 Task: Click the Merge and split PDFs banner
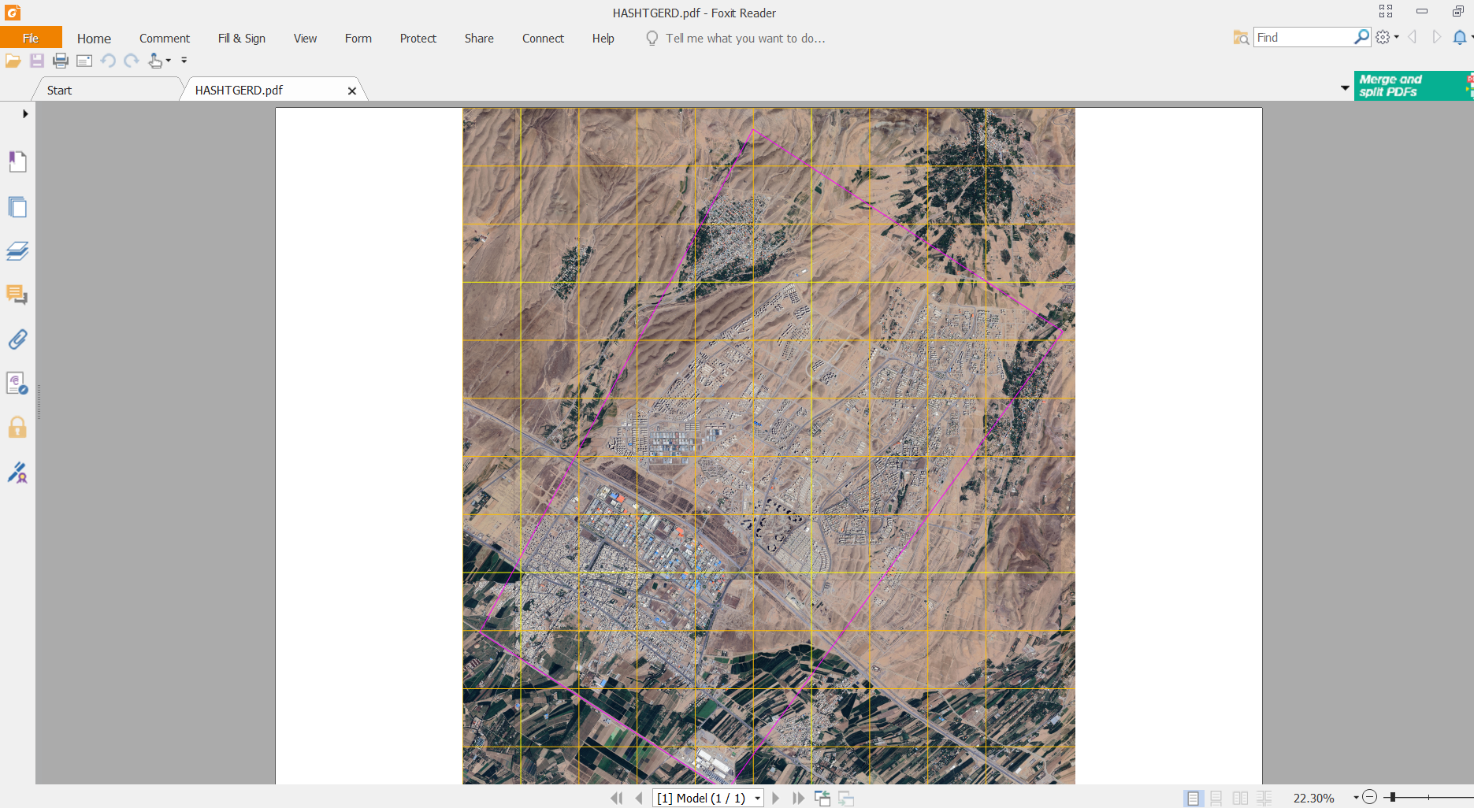click(1409, 86)
